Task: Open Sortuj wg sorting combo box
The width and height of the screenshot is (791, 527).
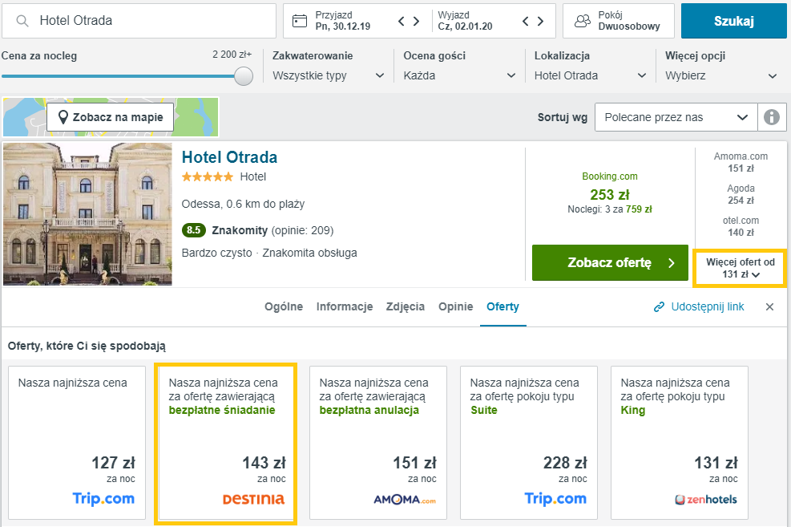Action: point(676,117)
